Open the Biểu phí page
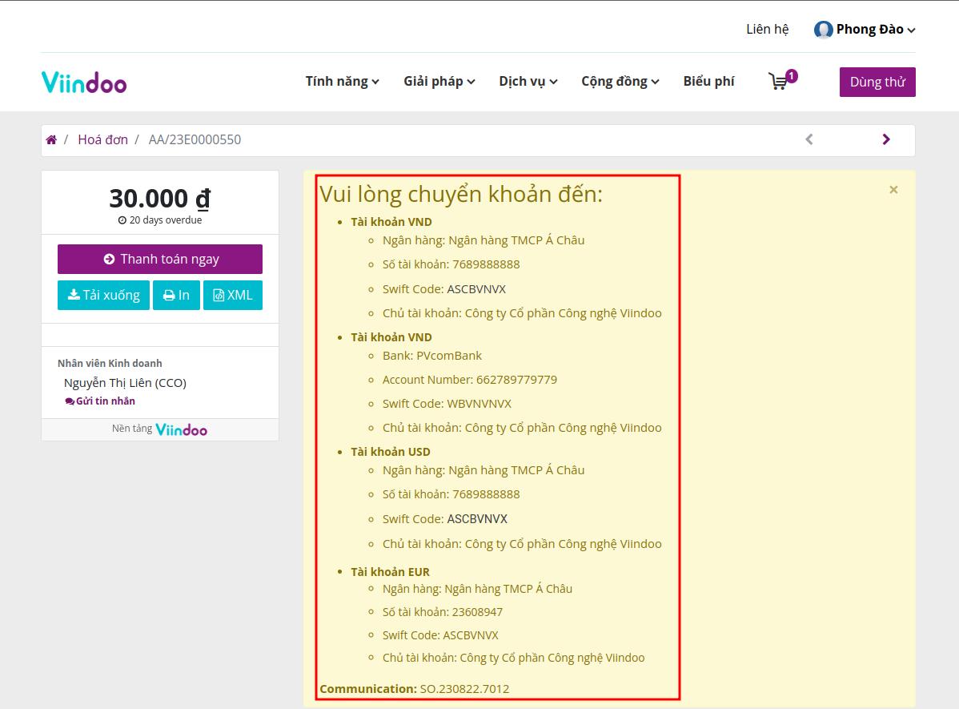The height and width of the screenshot is (709, 959). (709, 82)
